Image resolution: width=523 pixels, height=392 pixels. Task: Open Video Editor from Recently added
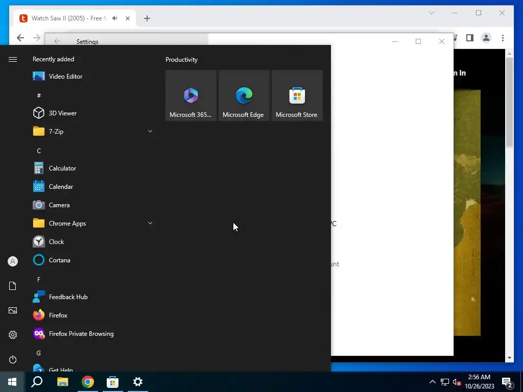pos(92,77)
